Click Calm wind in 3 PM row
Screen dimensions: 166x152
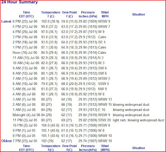tap(102, 37)
